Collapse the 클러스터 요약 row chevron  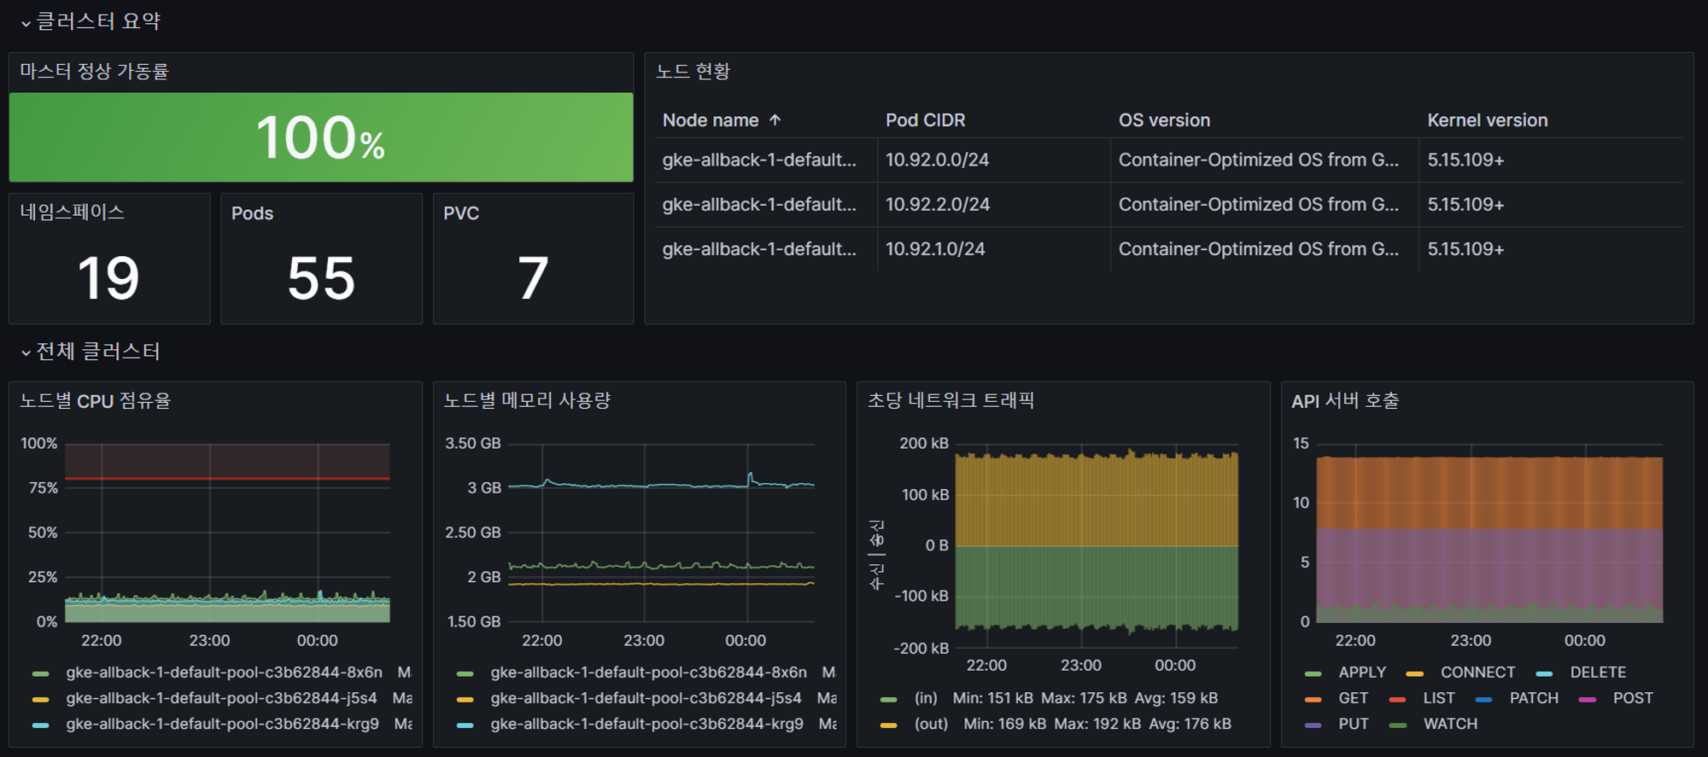point(26,23)
